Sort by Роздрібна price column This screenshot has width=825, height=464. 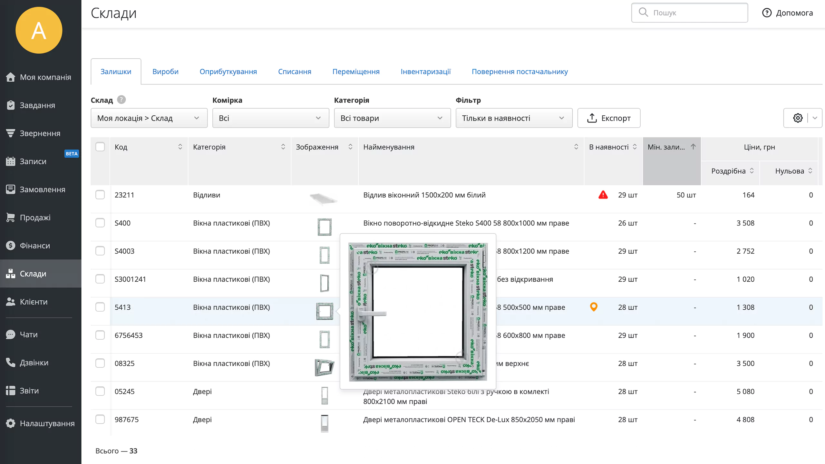pyautogui.click(x=752, y=171)
